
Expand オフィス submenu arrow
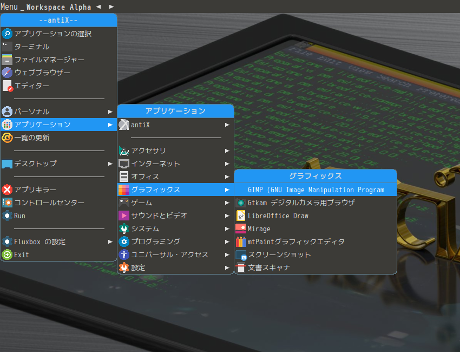tap(227, 177)
